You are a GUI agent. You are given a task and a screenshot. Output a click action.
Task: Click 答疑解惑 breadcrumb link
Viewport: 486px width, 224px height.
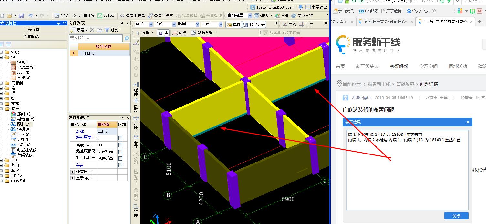[405, 84]
